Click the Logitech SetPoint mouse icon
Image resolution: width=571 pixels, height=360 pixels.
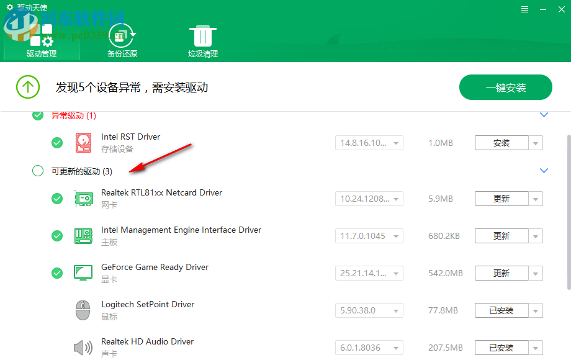pyautogui.click(x=83, y=310)
